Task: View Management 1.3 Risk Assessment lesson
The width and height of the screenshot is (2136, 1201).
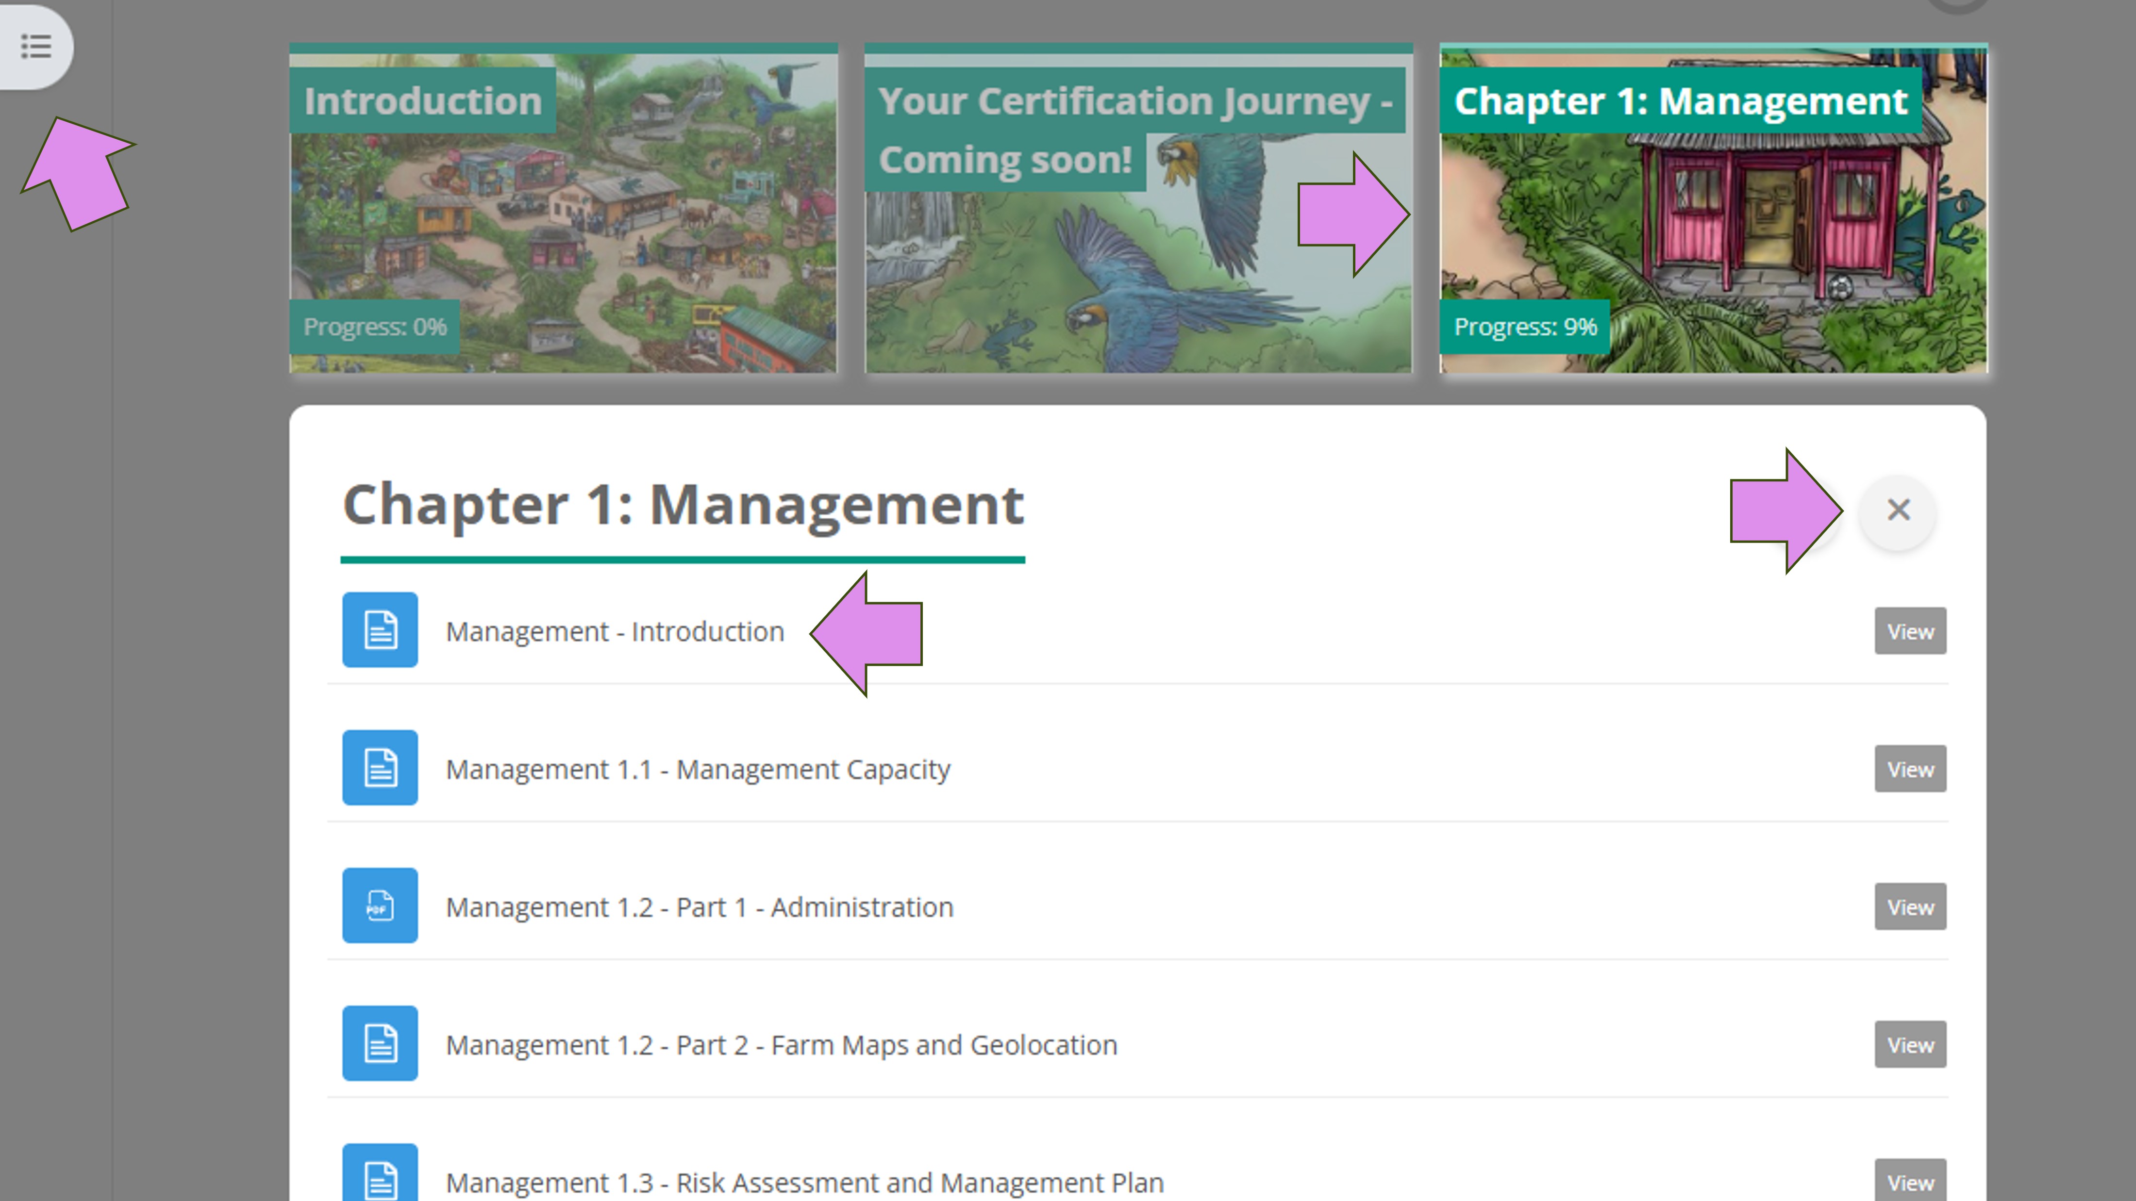Action: 1910,1181
